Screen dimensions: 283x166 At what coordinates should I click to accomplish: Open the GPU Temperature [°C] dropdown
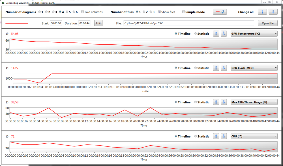pyautogui.click(x=254, y=34)
